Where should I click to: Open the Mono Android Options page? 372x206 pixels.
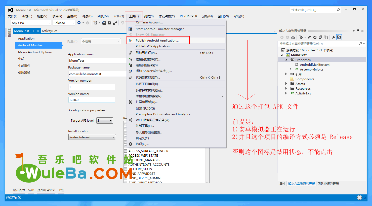35,52
